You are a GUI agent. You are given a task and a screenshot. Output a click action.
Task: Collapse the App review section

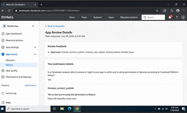[35, 54]
